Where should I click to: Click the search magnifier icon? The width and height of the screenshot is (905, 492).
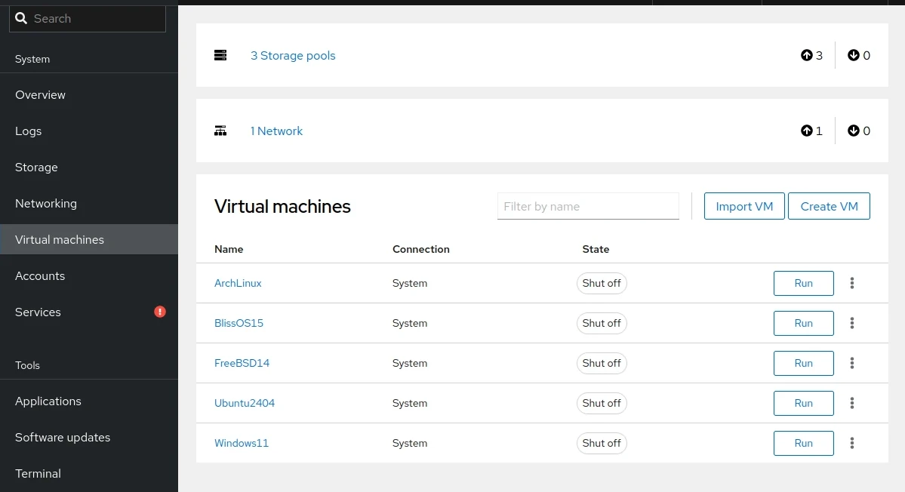pyautogui.click(x=21, y=18)
